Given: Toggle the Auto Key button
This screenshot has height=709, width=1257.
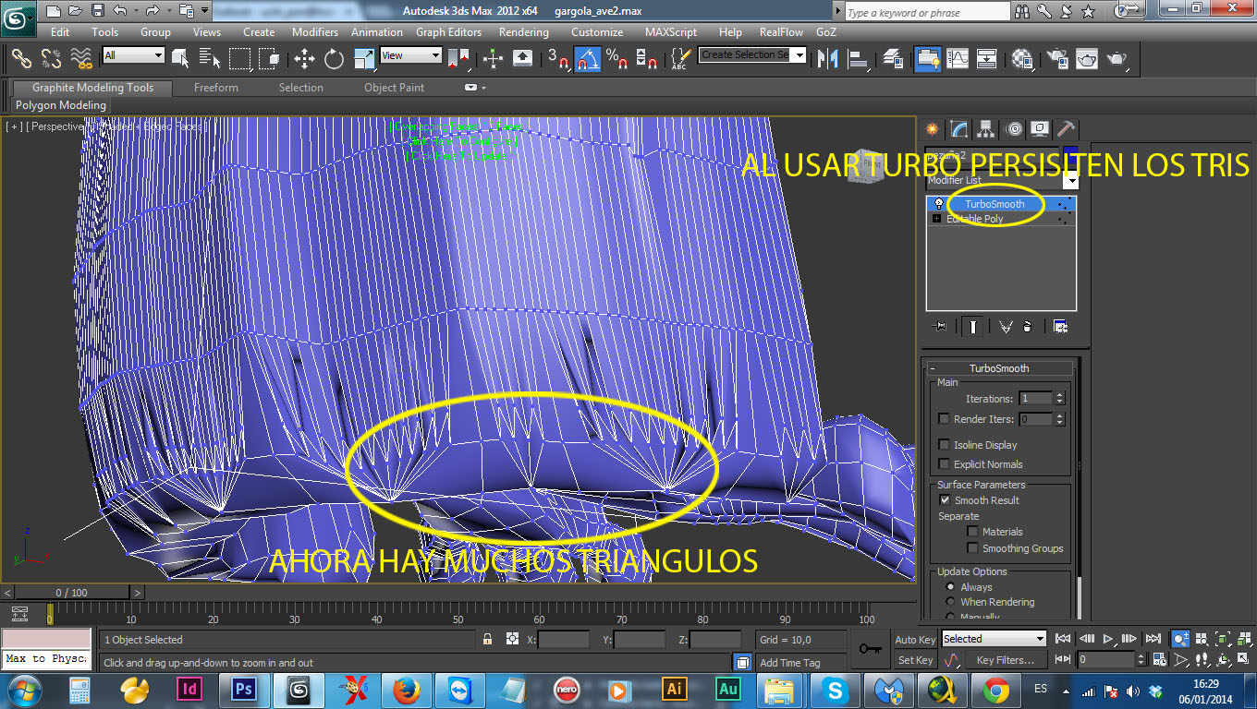Looking at the screenshot, I should pyautogui.click(x=915, y=640).
